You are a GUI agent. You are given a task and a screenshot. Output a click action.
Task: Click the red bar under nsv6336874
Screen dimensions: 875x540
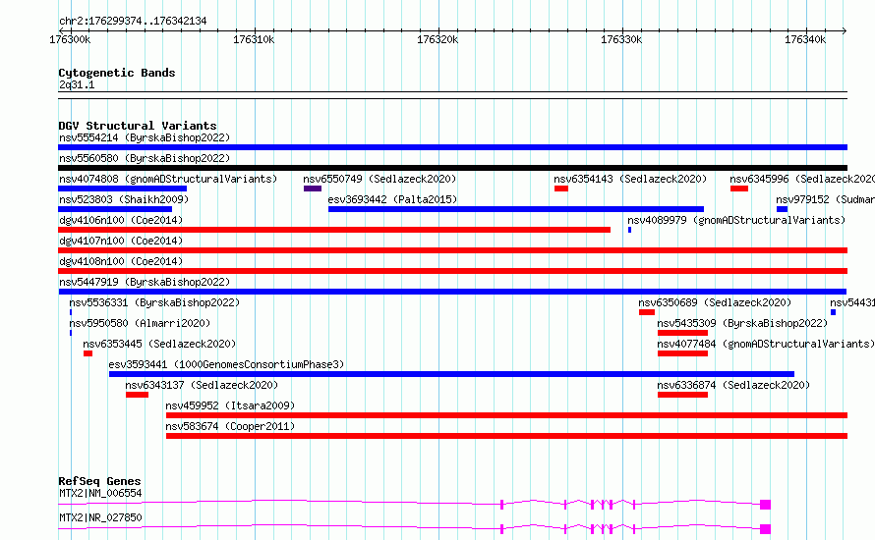[682, 395]
